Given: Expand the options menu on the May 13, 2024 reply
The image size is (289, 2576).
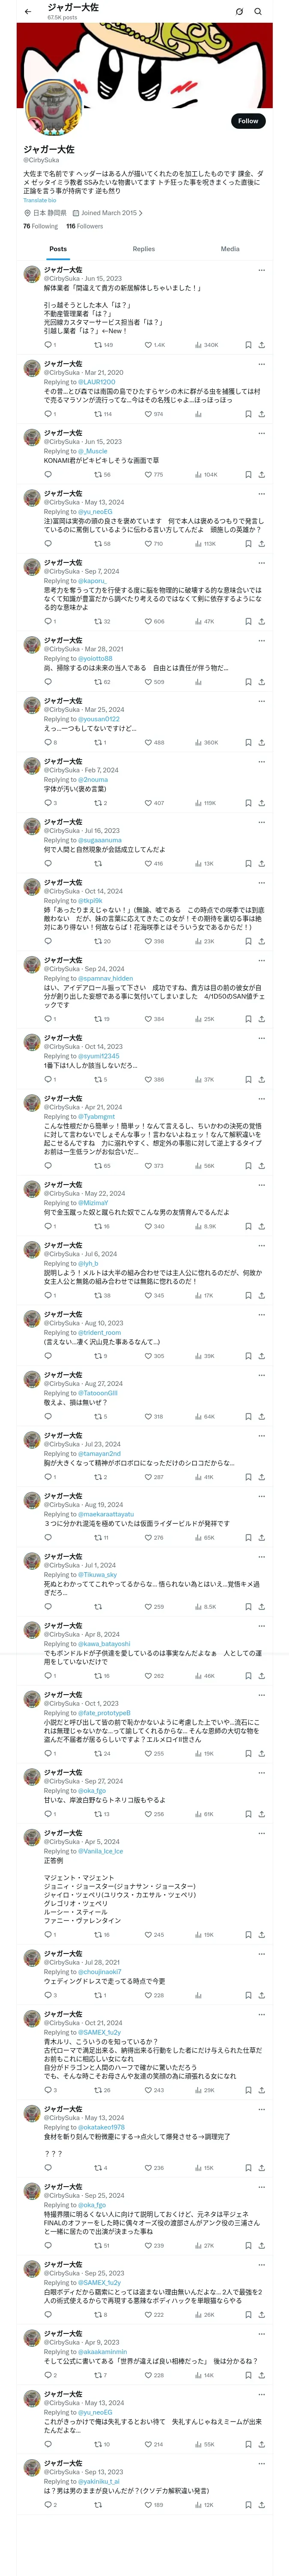Looking at the screenshot, I should coord(262,494).
